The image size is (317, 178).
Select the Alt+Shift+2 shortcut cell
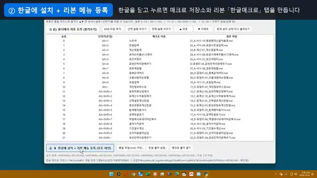pyautogui.click(x=106, y=96)
